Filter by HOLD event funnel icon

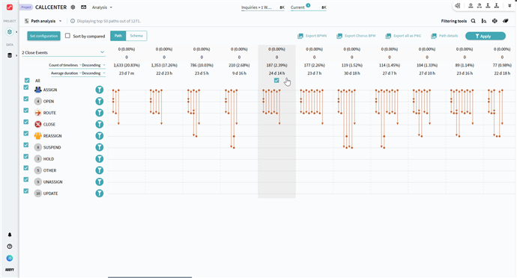(99, 159)
